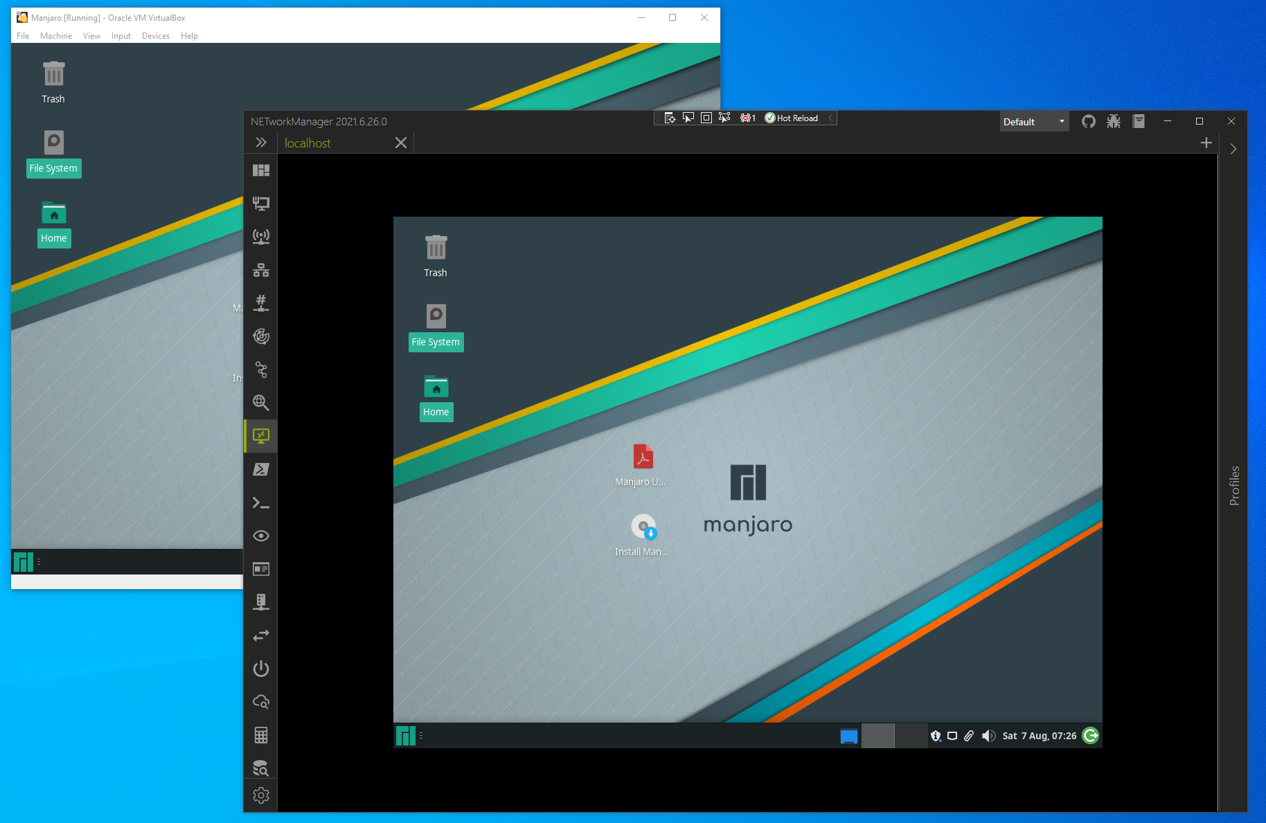Open the WiFi networks tool in the sidebar
This screenshot has width=1266, height=823.
(261, 236)
